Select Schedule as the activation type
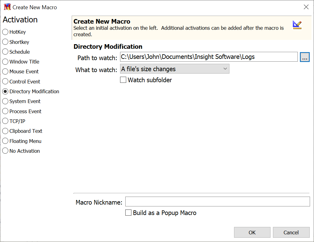 (5, 52)
